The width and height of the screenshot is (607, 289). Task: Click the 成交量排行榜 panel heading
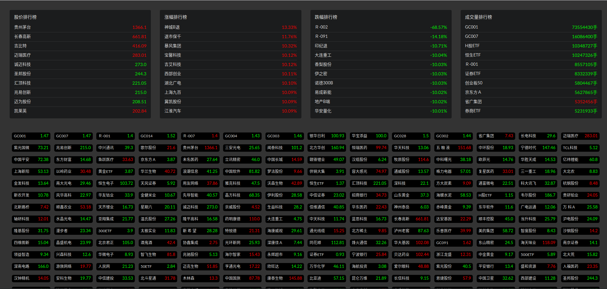[478, 17]
